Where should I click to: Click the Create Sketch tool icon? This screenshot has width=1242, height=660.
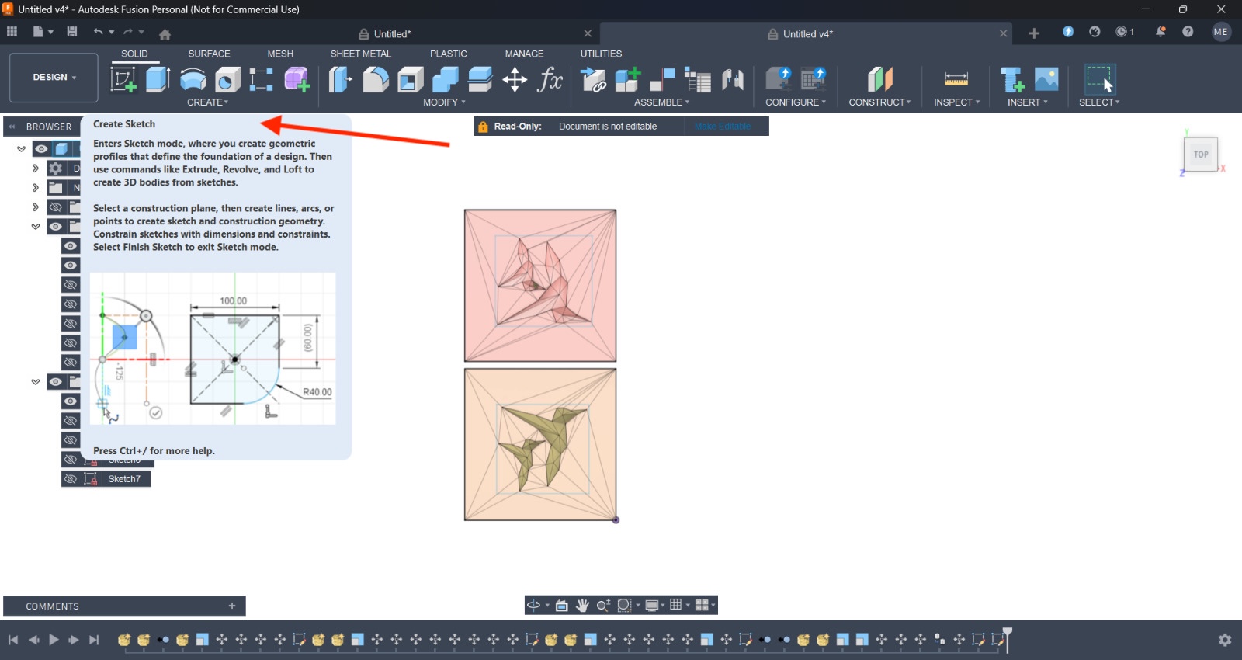123,79
